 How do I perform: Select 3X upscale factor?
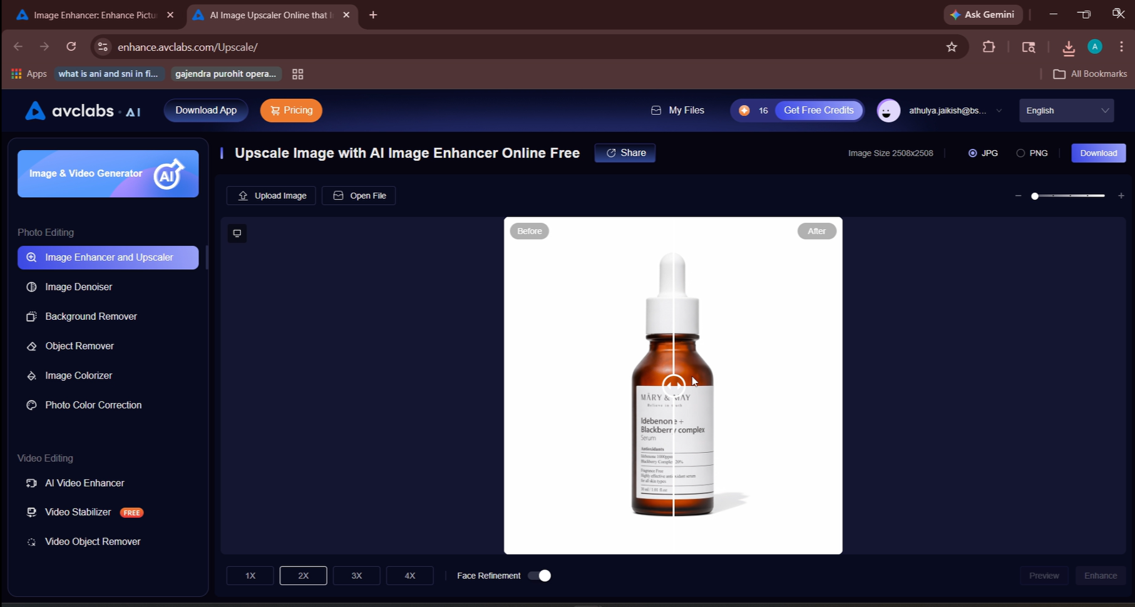[357, 576]
